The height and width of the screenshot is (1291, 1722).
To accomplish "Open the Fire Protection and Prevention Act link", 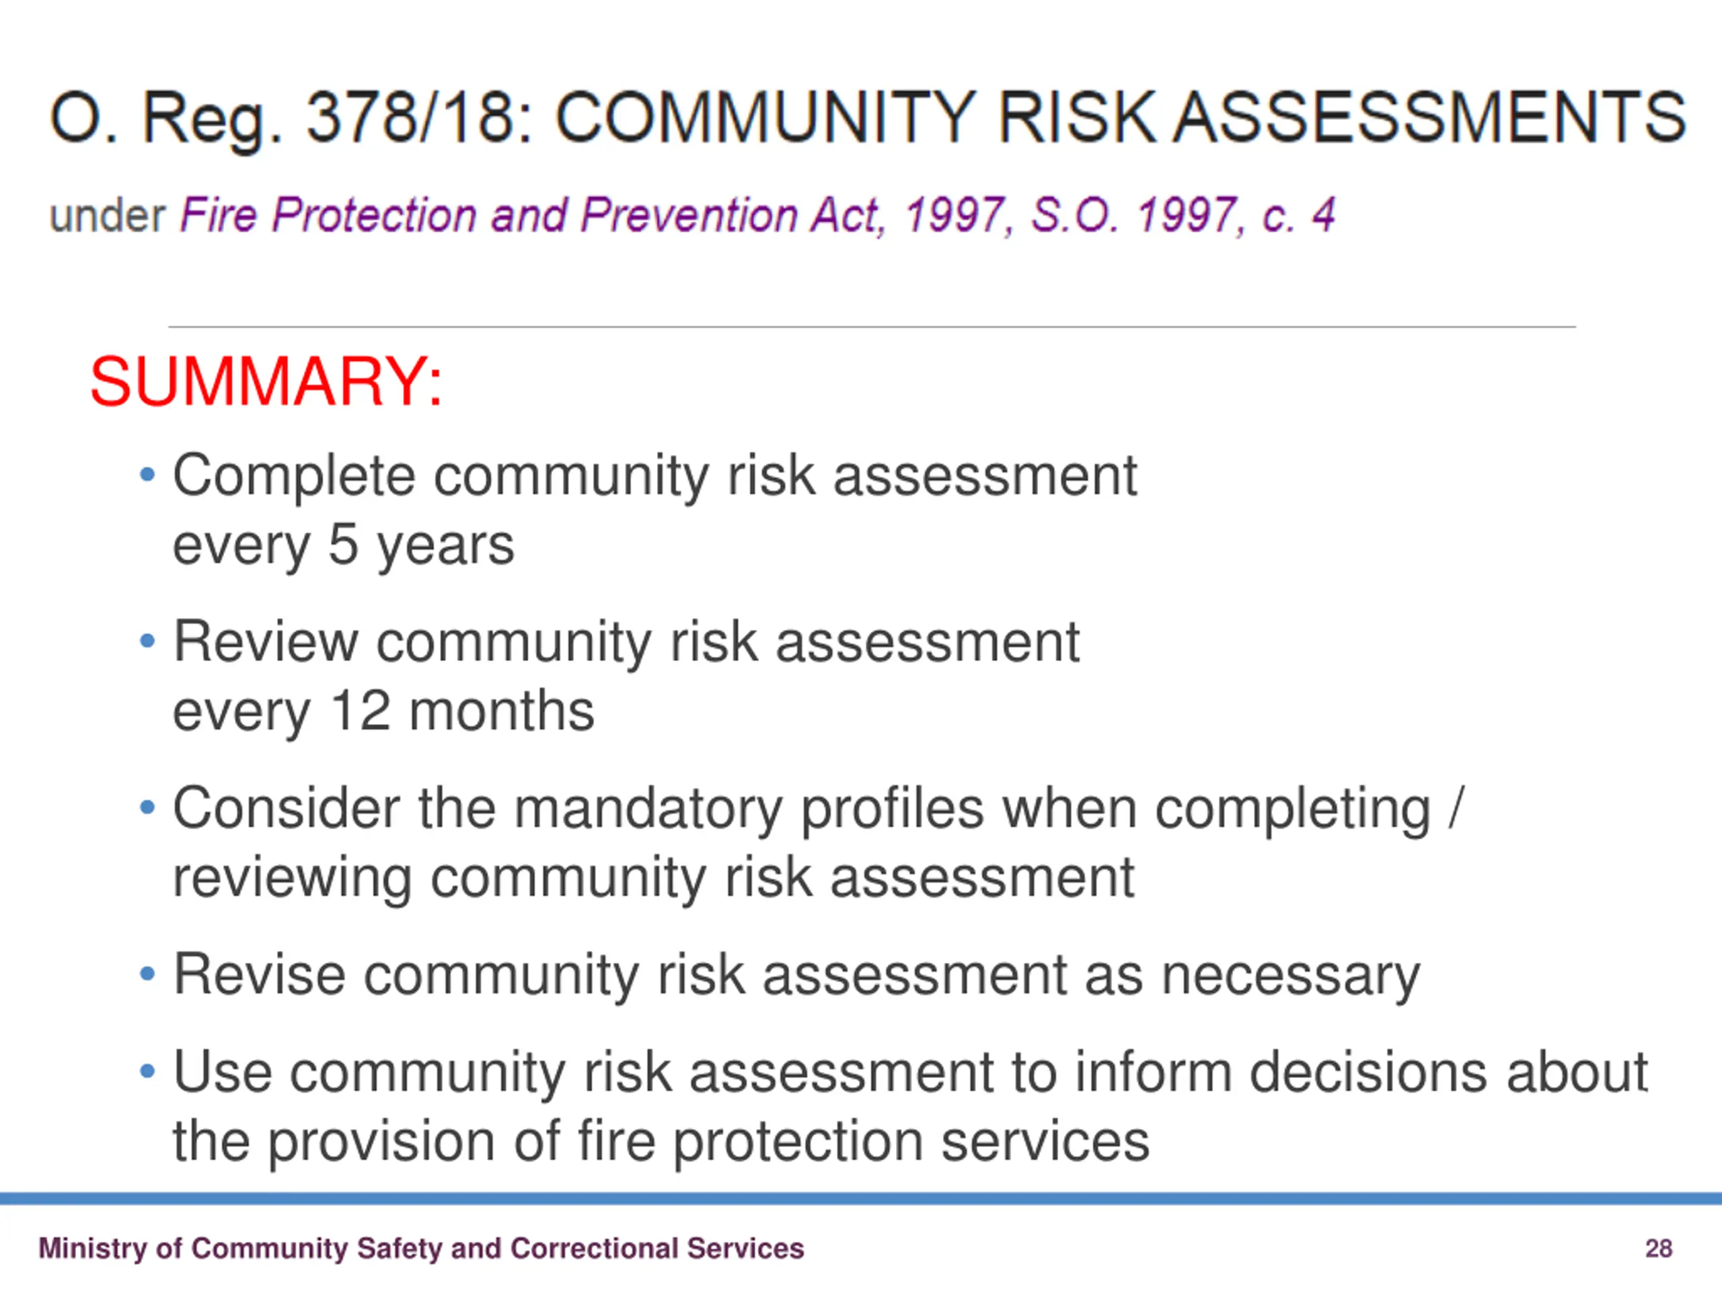I will coord(757,216).
